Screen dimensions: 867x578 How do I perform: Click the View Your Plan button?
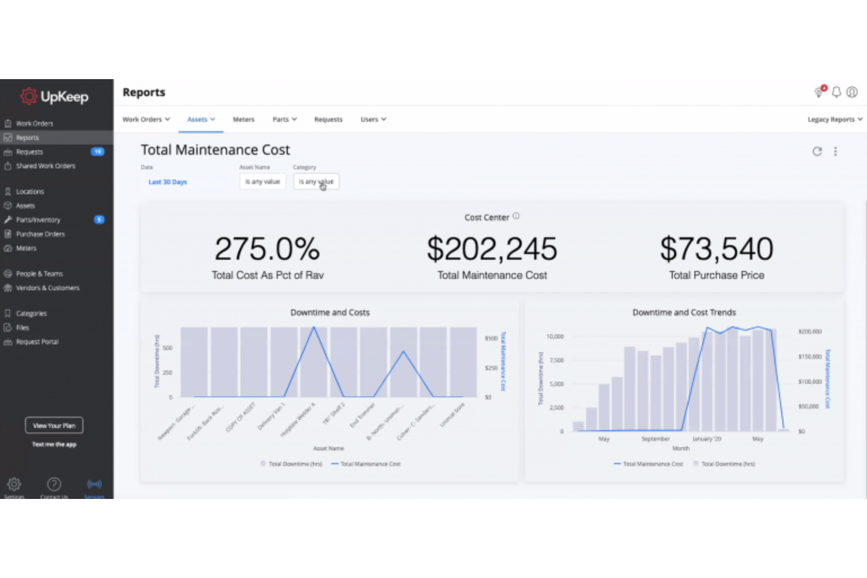point(53,425)
